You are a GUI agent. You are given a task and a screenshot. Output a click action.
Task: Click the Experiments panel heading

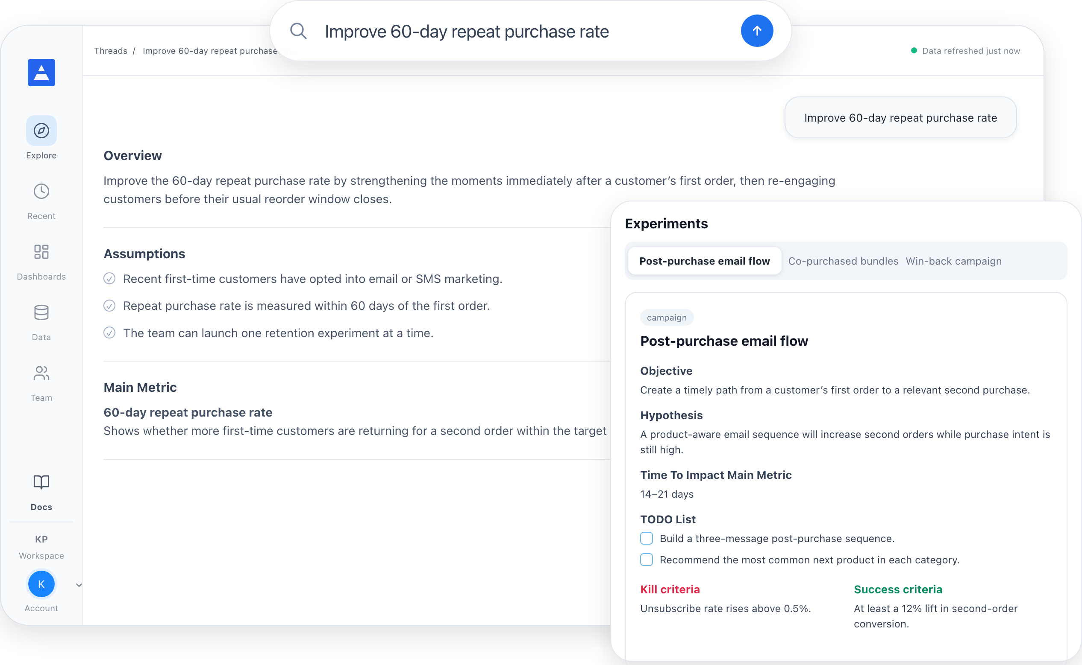pos(667,223)
